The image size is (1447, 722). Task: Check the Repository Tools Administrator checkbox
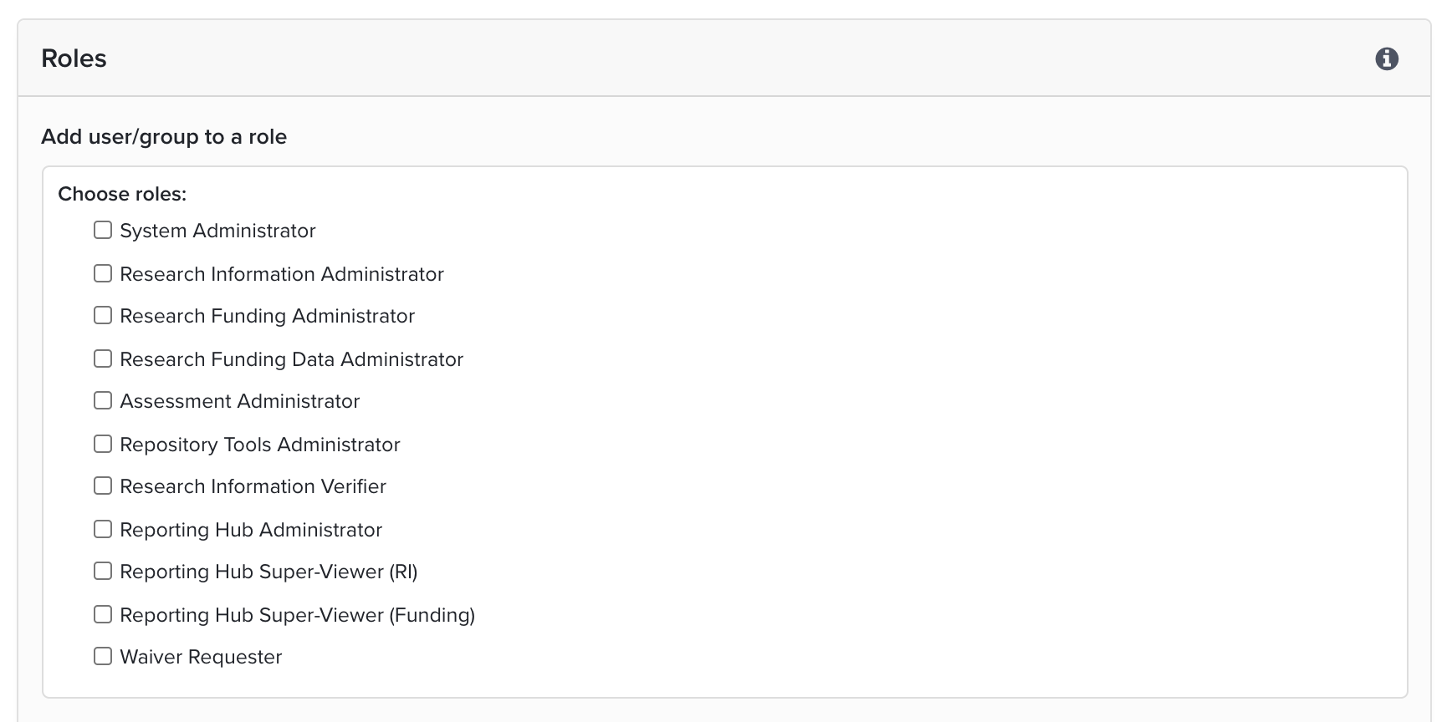point(103,444)
